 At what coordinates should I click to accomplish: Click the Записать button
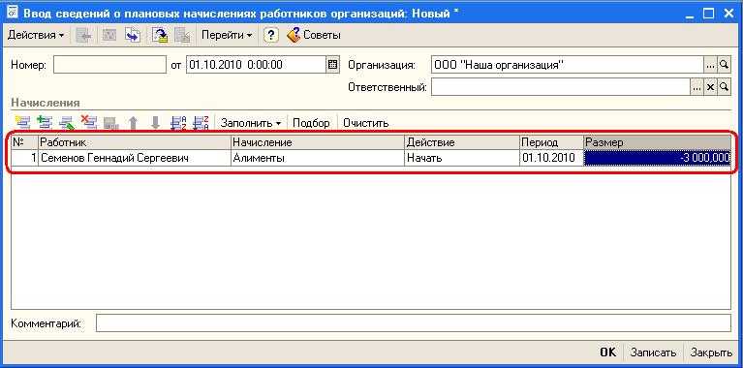pyautogui.click(x=653, y=352)
